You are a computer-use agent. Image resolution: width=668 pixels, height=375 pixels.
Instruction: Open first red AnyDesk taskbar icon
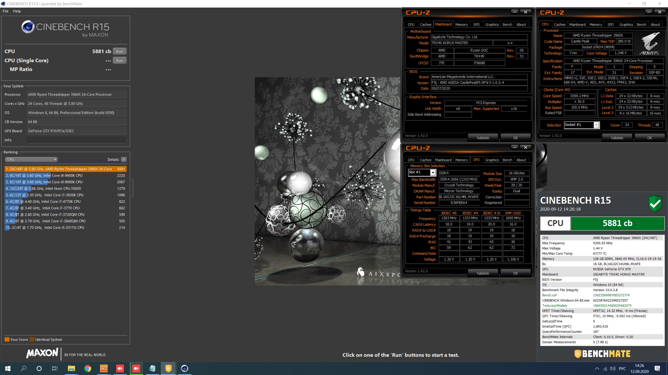pyautogui.click(x=120, y=368)
